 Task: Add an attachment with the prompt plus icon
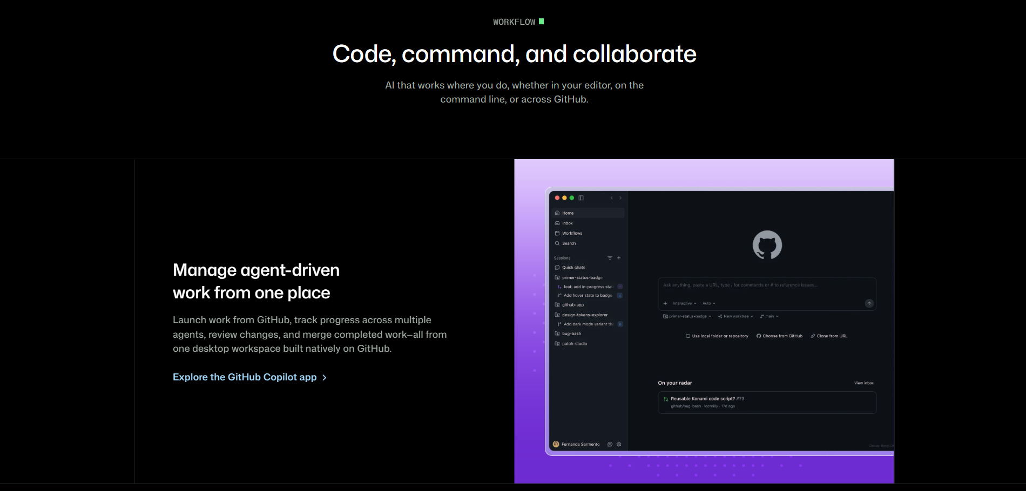pos(665,303)
